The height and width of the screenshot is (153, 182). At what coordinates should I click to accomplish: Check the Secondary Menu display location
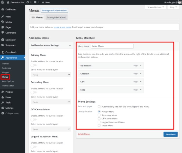(x=99, y=115)
